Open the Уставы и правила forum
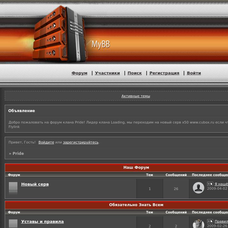Screen dimensions: 228x228 click(42, 221)
